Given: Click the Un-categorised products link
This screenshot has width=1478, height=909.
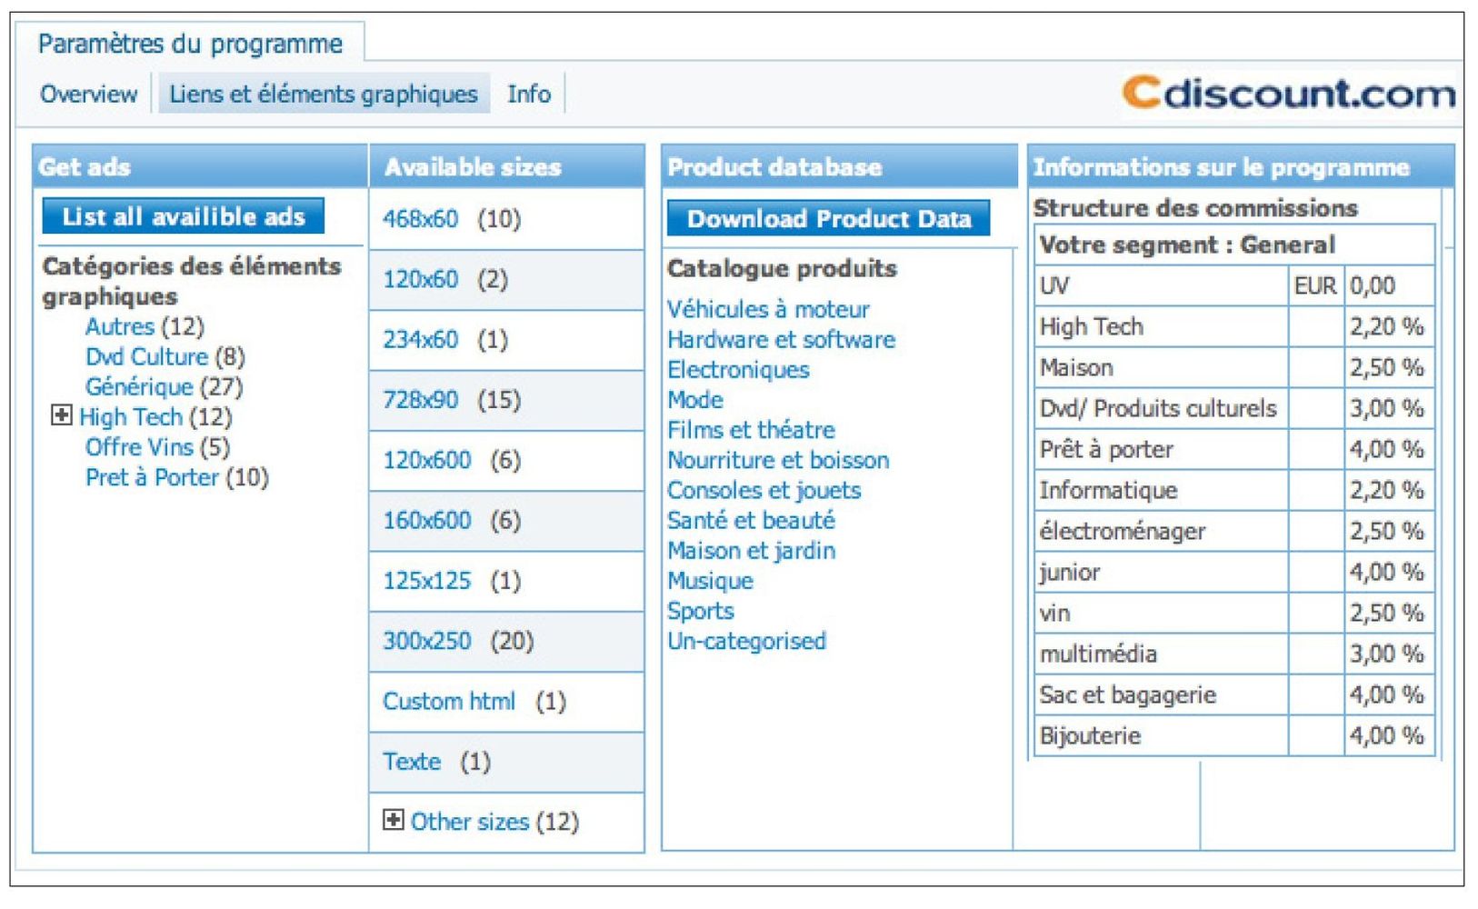Looking at the screenshot, I should coord(746,642).
